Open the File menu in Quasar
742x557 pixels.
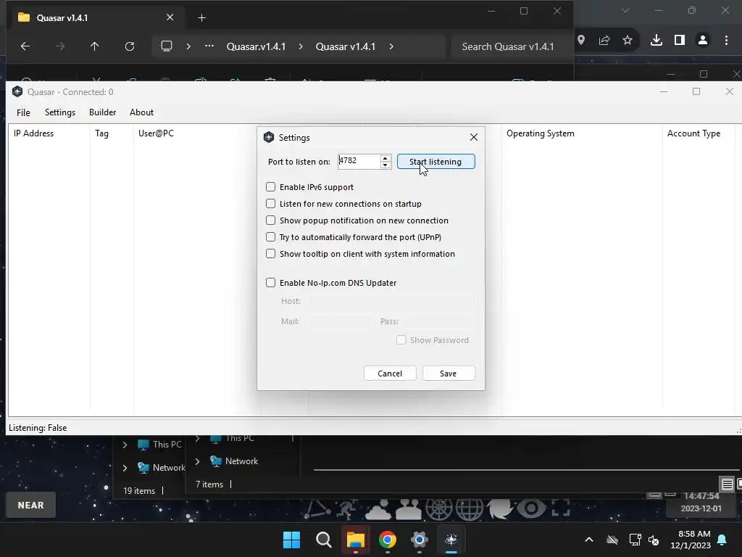(x=23, y=112)
